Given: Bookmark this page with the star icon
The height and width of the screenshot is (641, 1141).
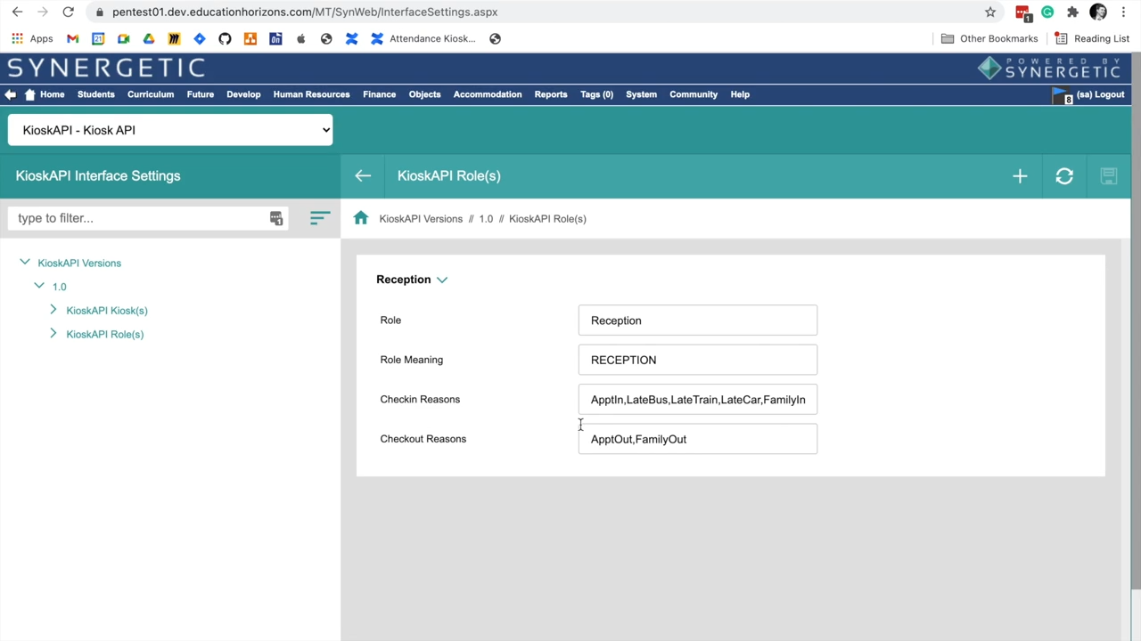Looking at the screenshot, I should [990, 12].
